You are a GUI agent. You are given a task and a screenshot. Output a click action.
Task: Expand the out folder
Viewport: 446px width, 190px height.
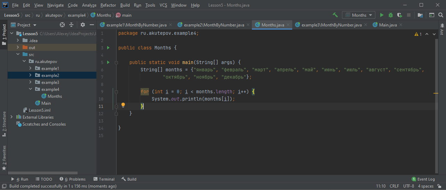(18, 48)
